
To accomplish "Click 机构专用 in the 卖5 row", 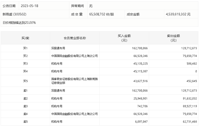I will tap(57, 121).
